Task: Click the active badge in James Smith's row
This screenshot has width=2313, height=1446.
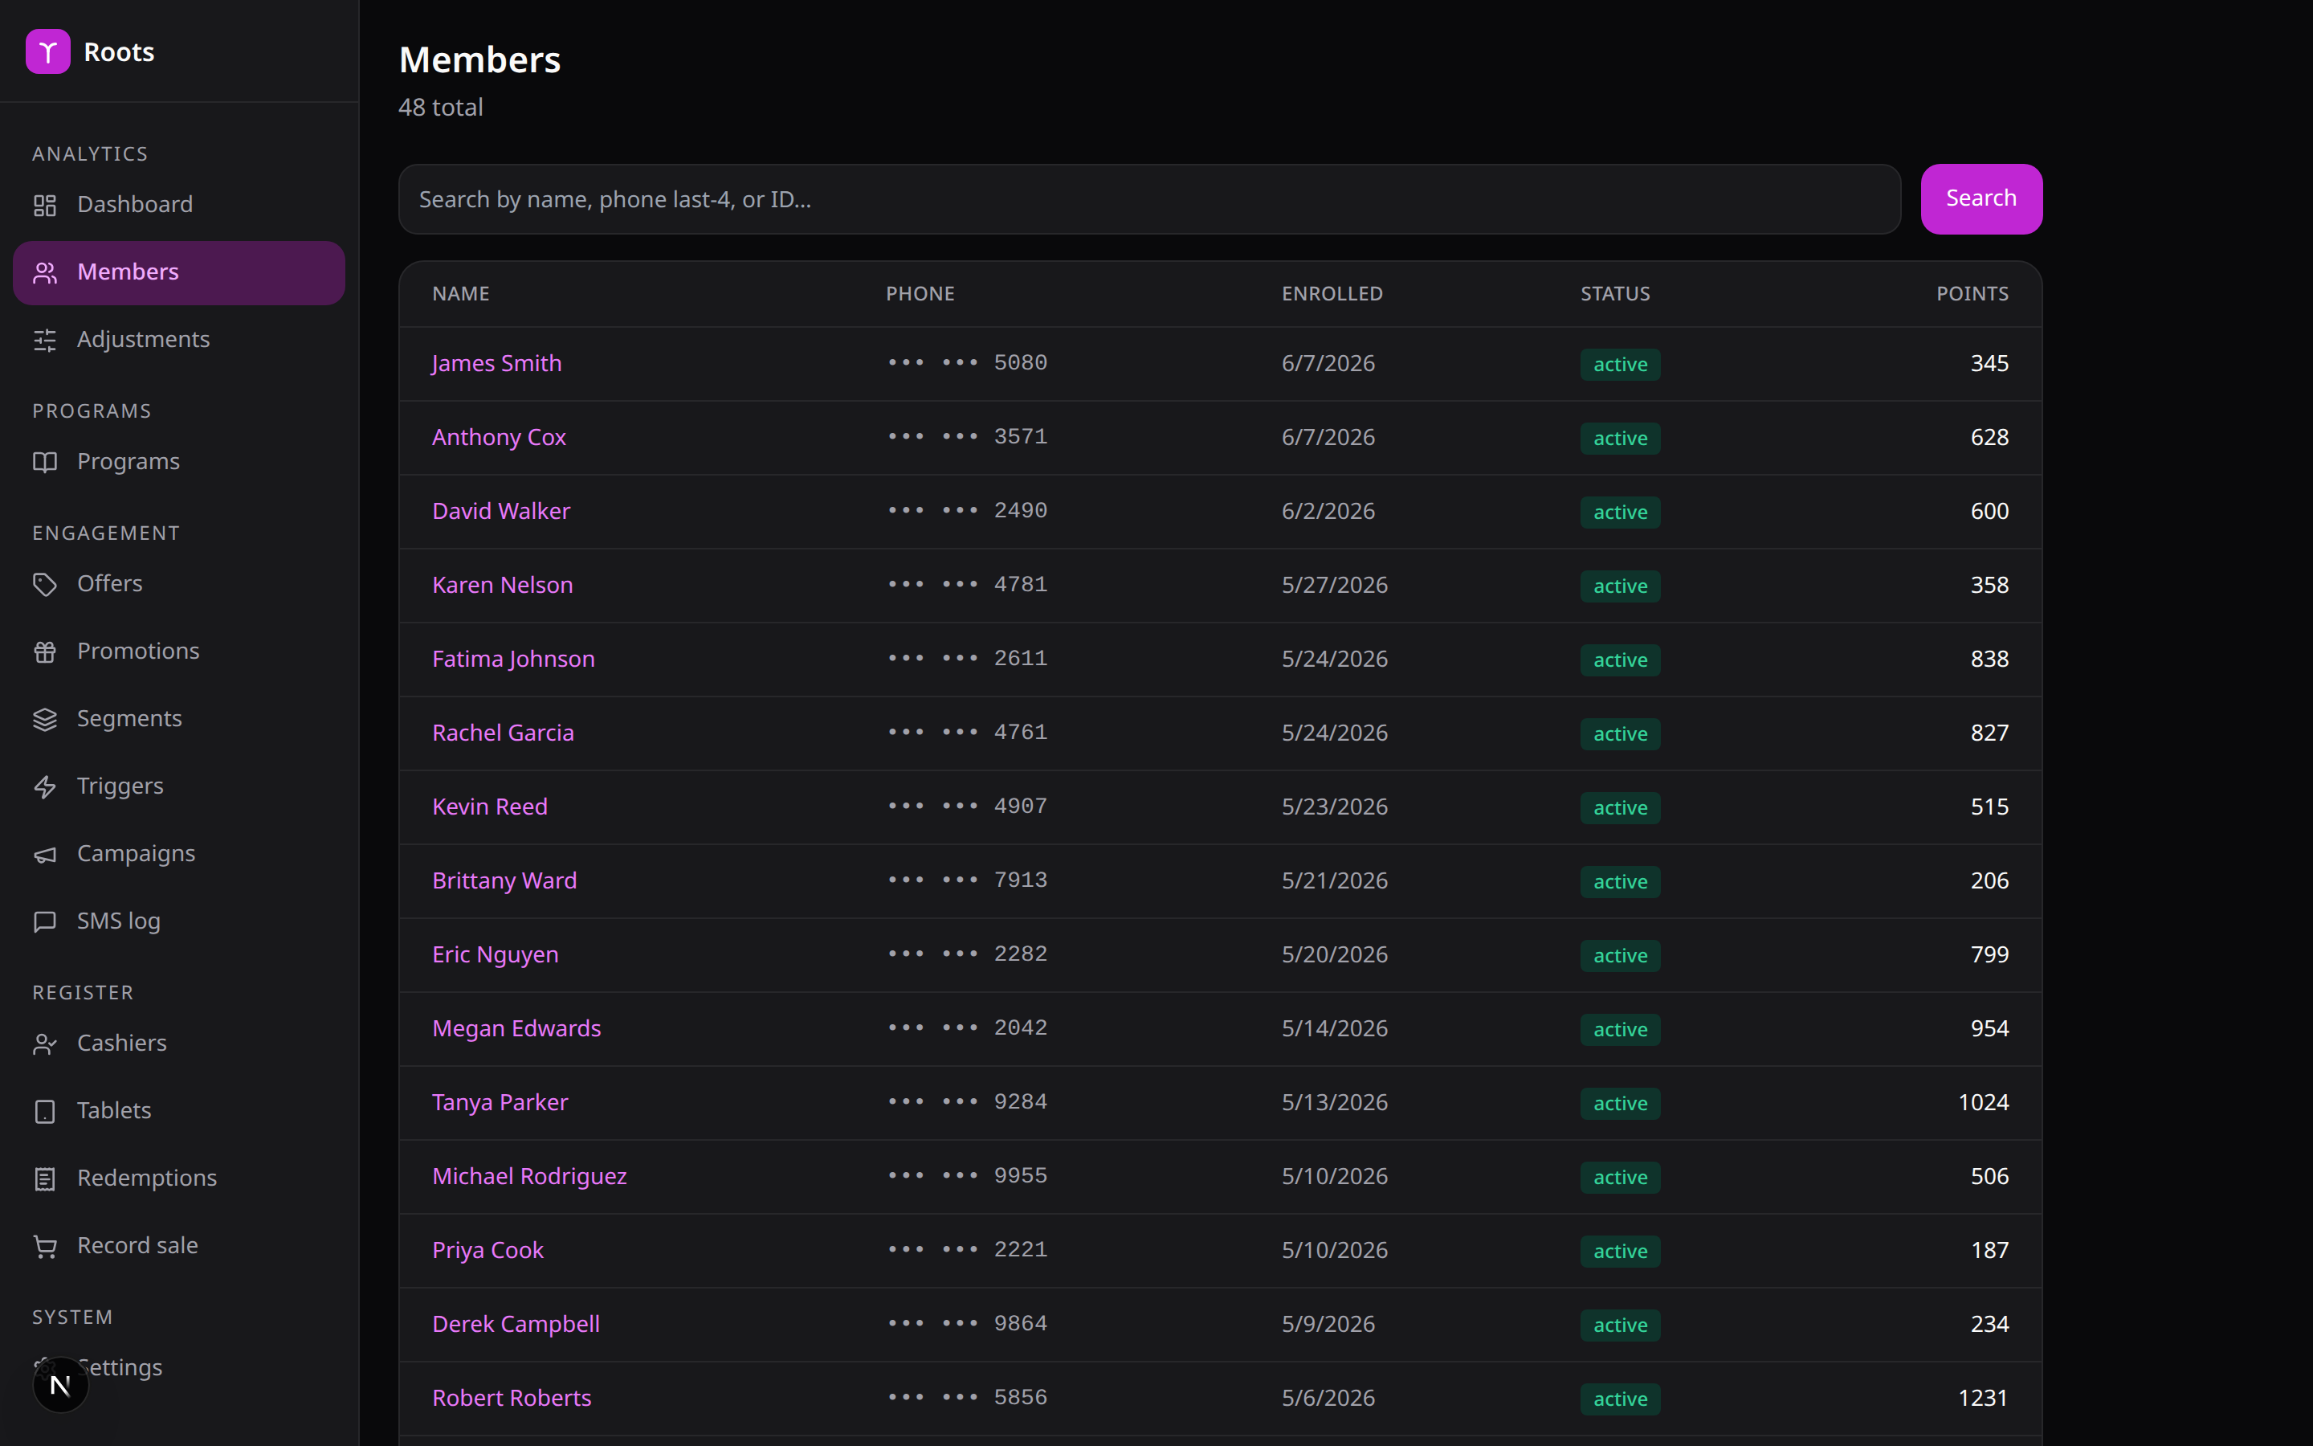Action: 1620,365
